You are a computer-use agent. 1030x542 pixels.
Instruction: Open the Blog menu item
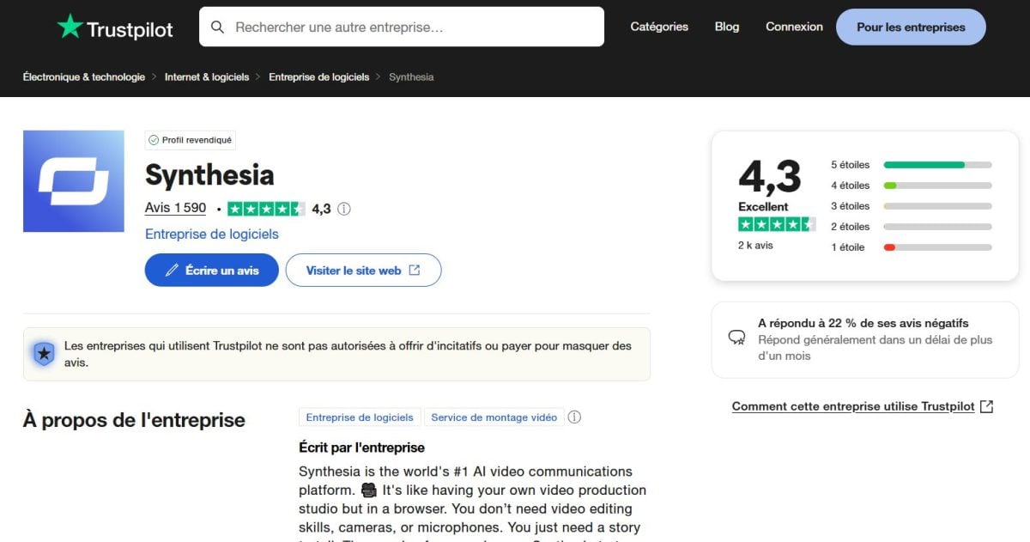[727, 27]
